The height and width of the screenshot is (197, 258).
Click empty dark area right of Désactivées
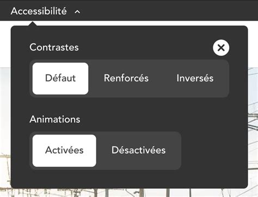click(214, 150)
